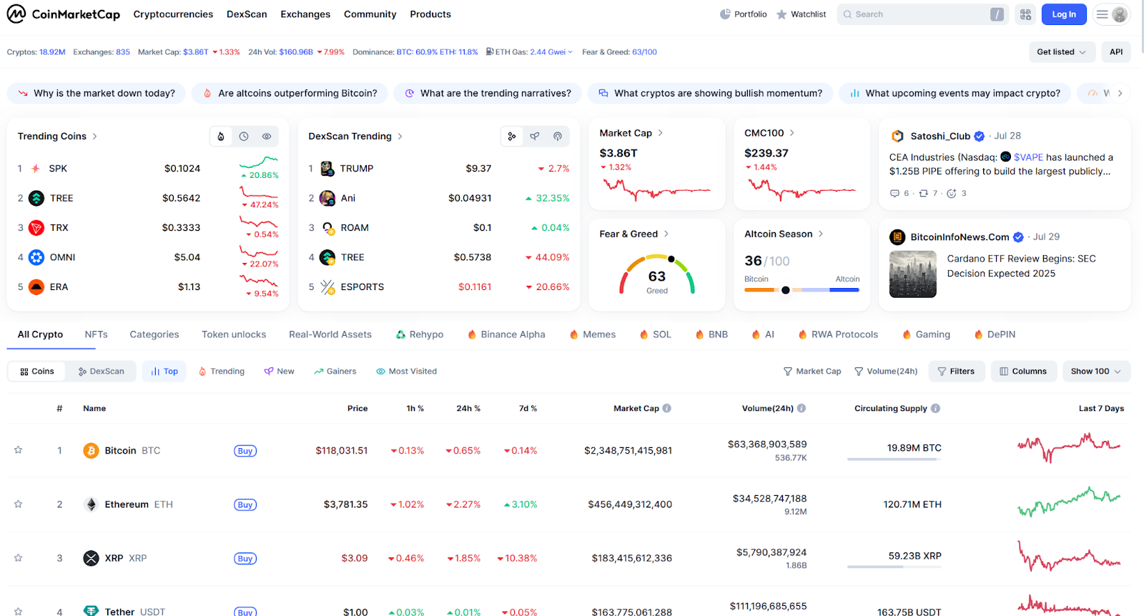The width and height of the screenshot is (1144, 616).
Task: Click the Ethereum coin icon
Action: coord(91,505)
